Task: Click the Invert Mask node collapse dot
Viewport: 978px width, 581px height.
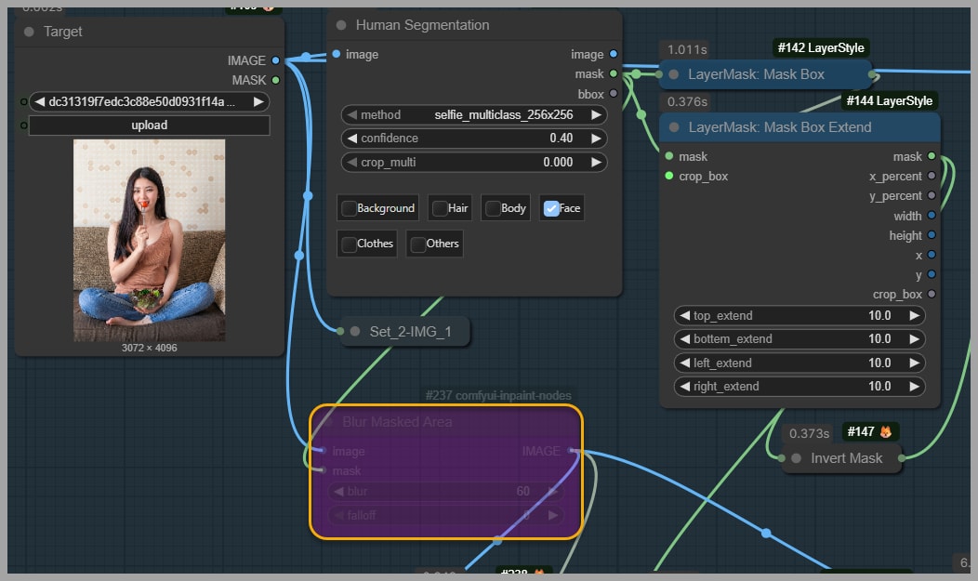Action: [796, 458]
